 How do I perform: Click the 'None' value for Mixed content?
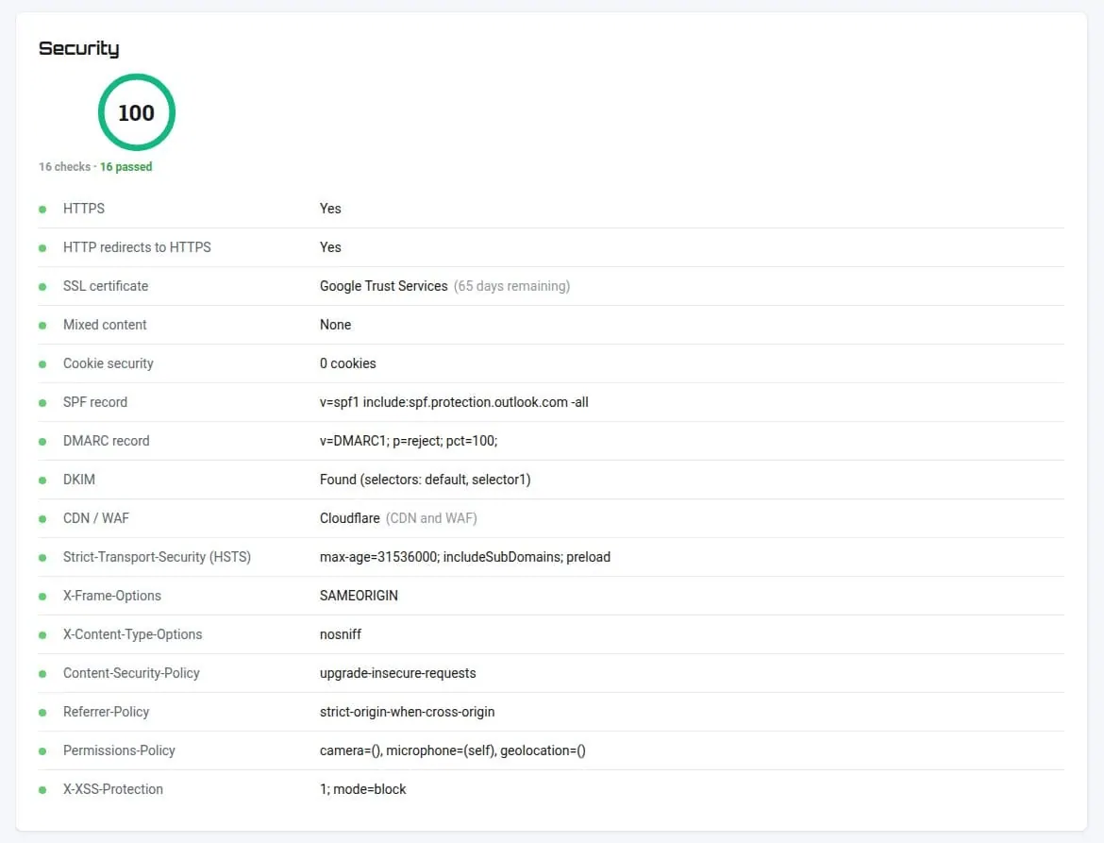click(x=335, y=325)
